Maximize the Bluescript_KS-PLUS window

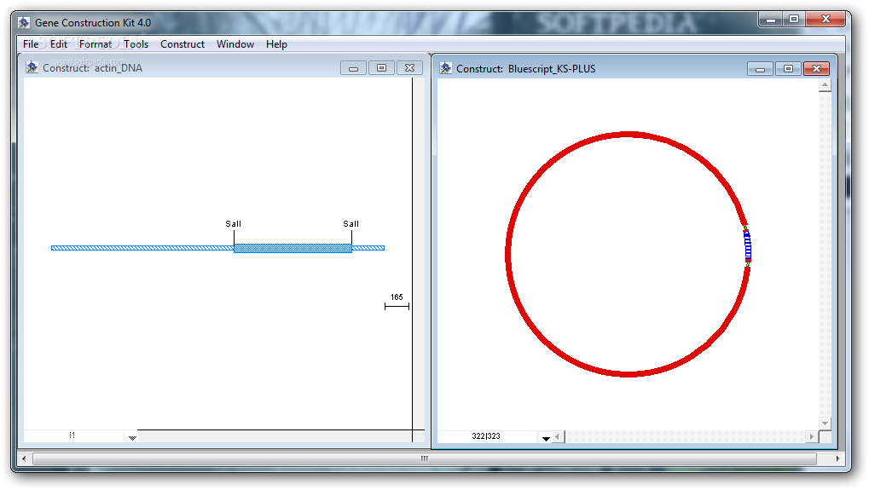(x=788, y=69)
